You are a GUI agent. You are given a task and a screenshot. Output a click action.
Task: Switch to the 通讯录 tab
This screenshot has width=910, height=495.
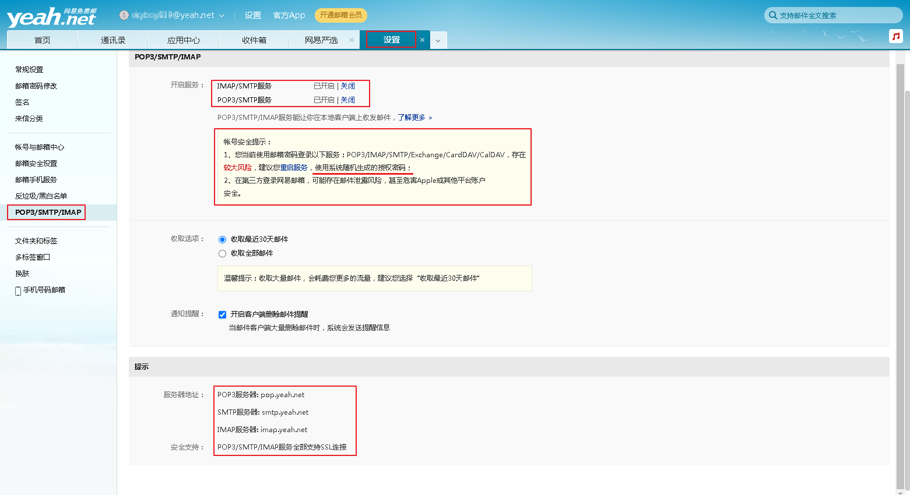pyautogui.click(x=113, y=40)
